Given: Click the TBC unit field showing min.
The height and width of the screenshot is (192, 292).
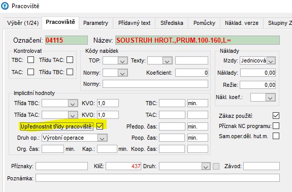Looking at the screenshot, I should [x=198, y=103].
